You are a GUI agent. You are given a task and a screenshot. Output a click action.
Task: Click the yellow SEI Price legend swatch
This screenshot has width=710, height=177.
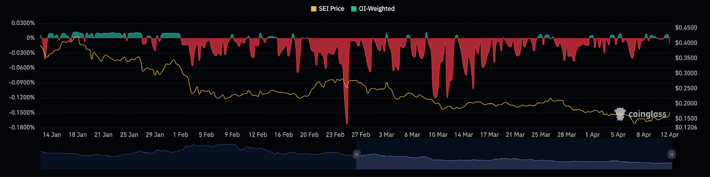tap(314, 9)
